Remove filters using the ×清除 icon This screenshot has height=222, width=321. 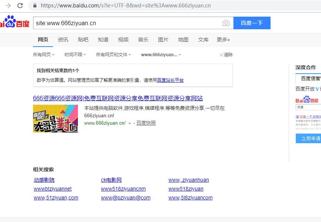click(x=225, y=54)
